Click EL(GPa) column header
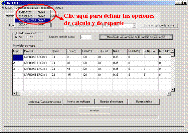This screenshot has width=189, height=133. [89, 52]
